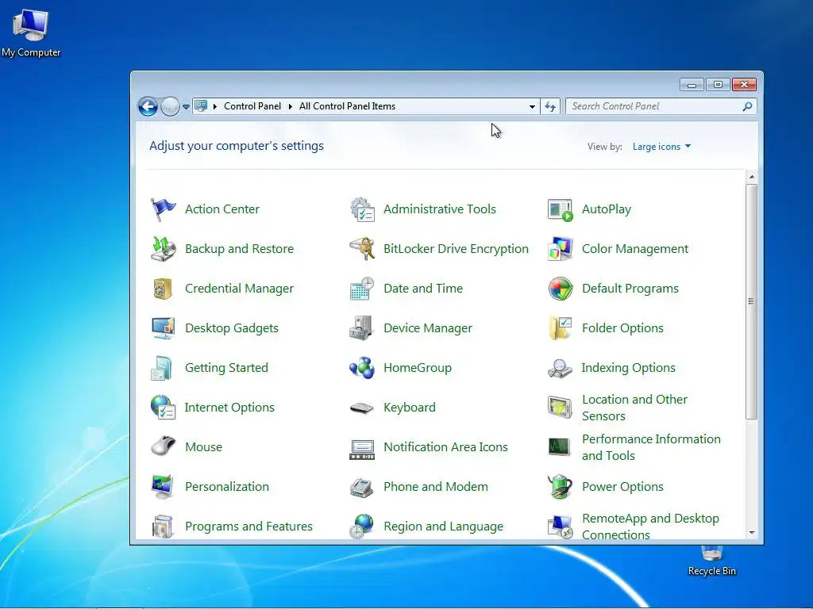Click the Control Panel icon in address bar
This screenshot has height=609, width=813.
click(x=201, y=106)
